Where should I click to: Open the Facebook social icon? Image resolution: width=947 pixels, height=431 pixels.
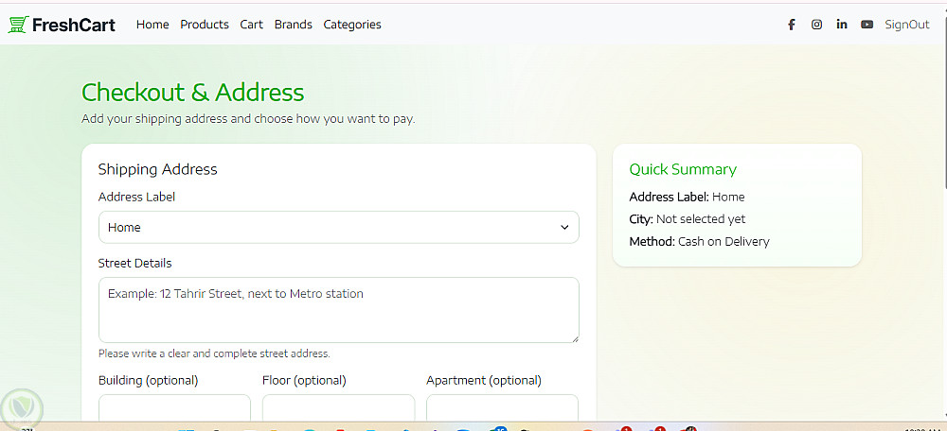[x=792, y=25]
